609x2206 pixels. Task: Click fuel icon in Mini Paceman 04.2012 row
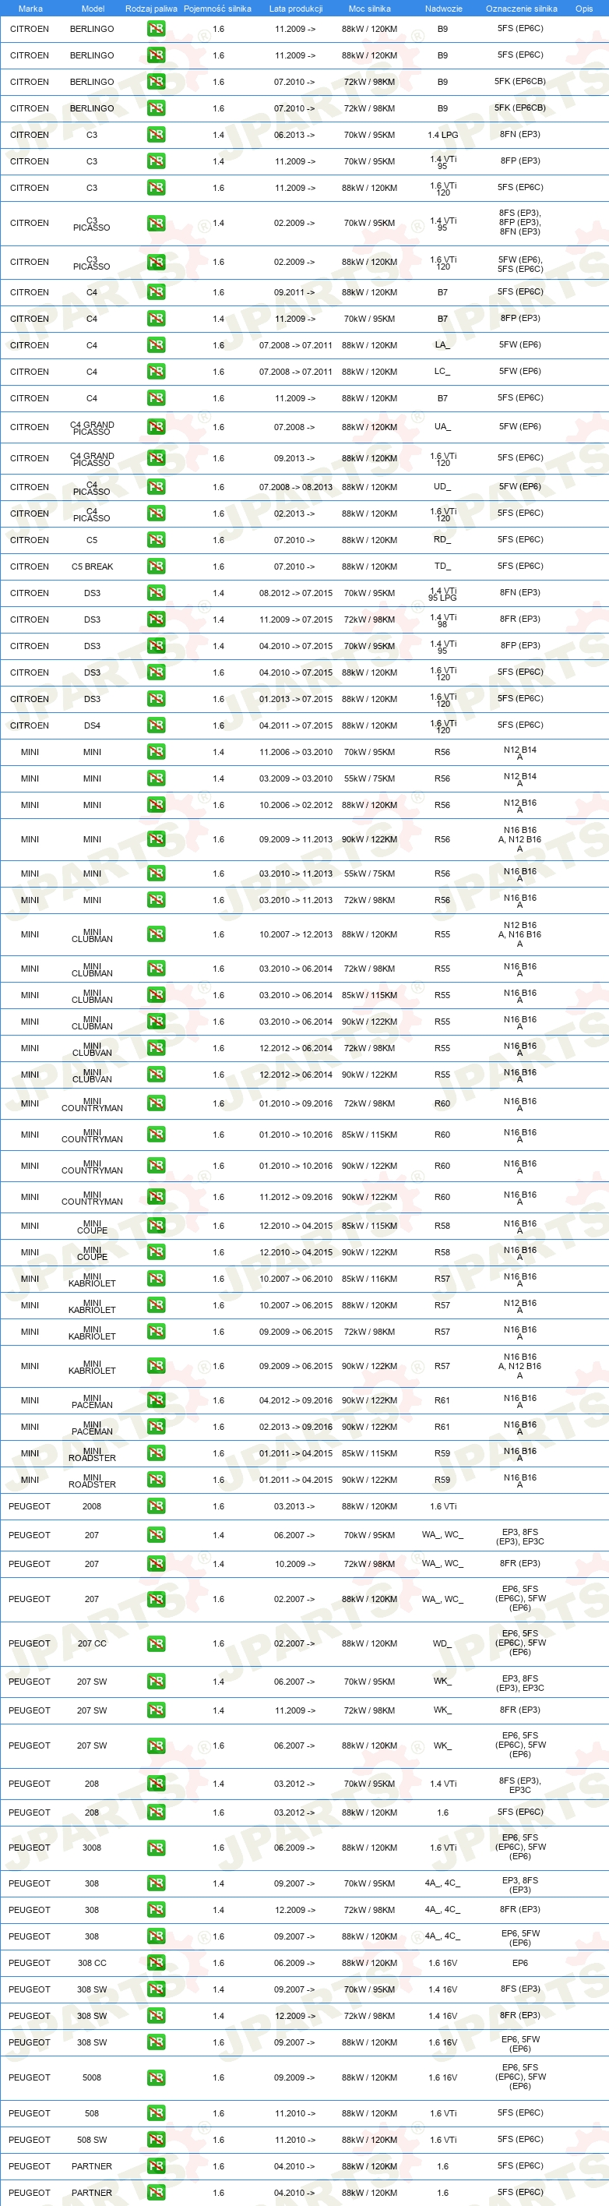click(x=156, y=1400)
